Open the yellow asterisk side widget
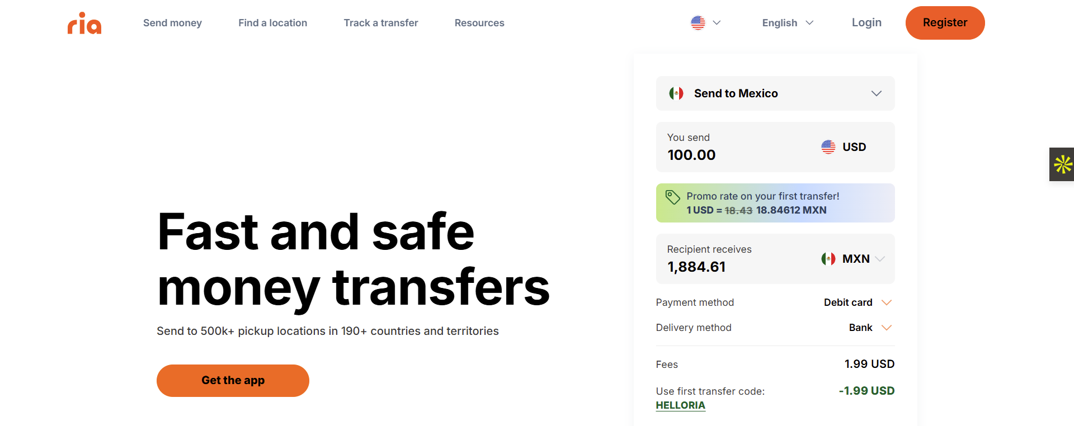Screen dimensions: 1074x426 [1062, 164]
